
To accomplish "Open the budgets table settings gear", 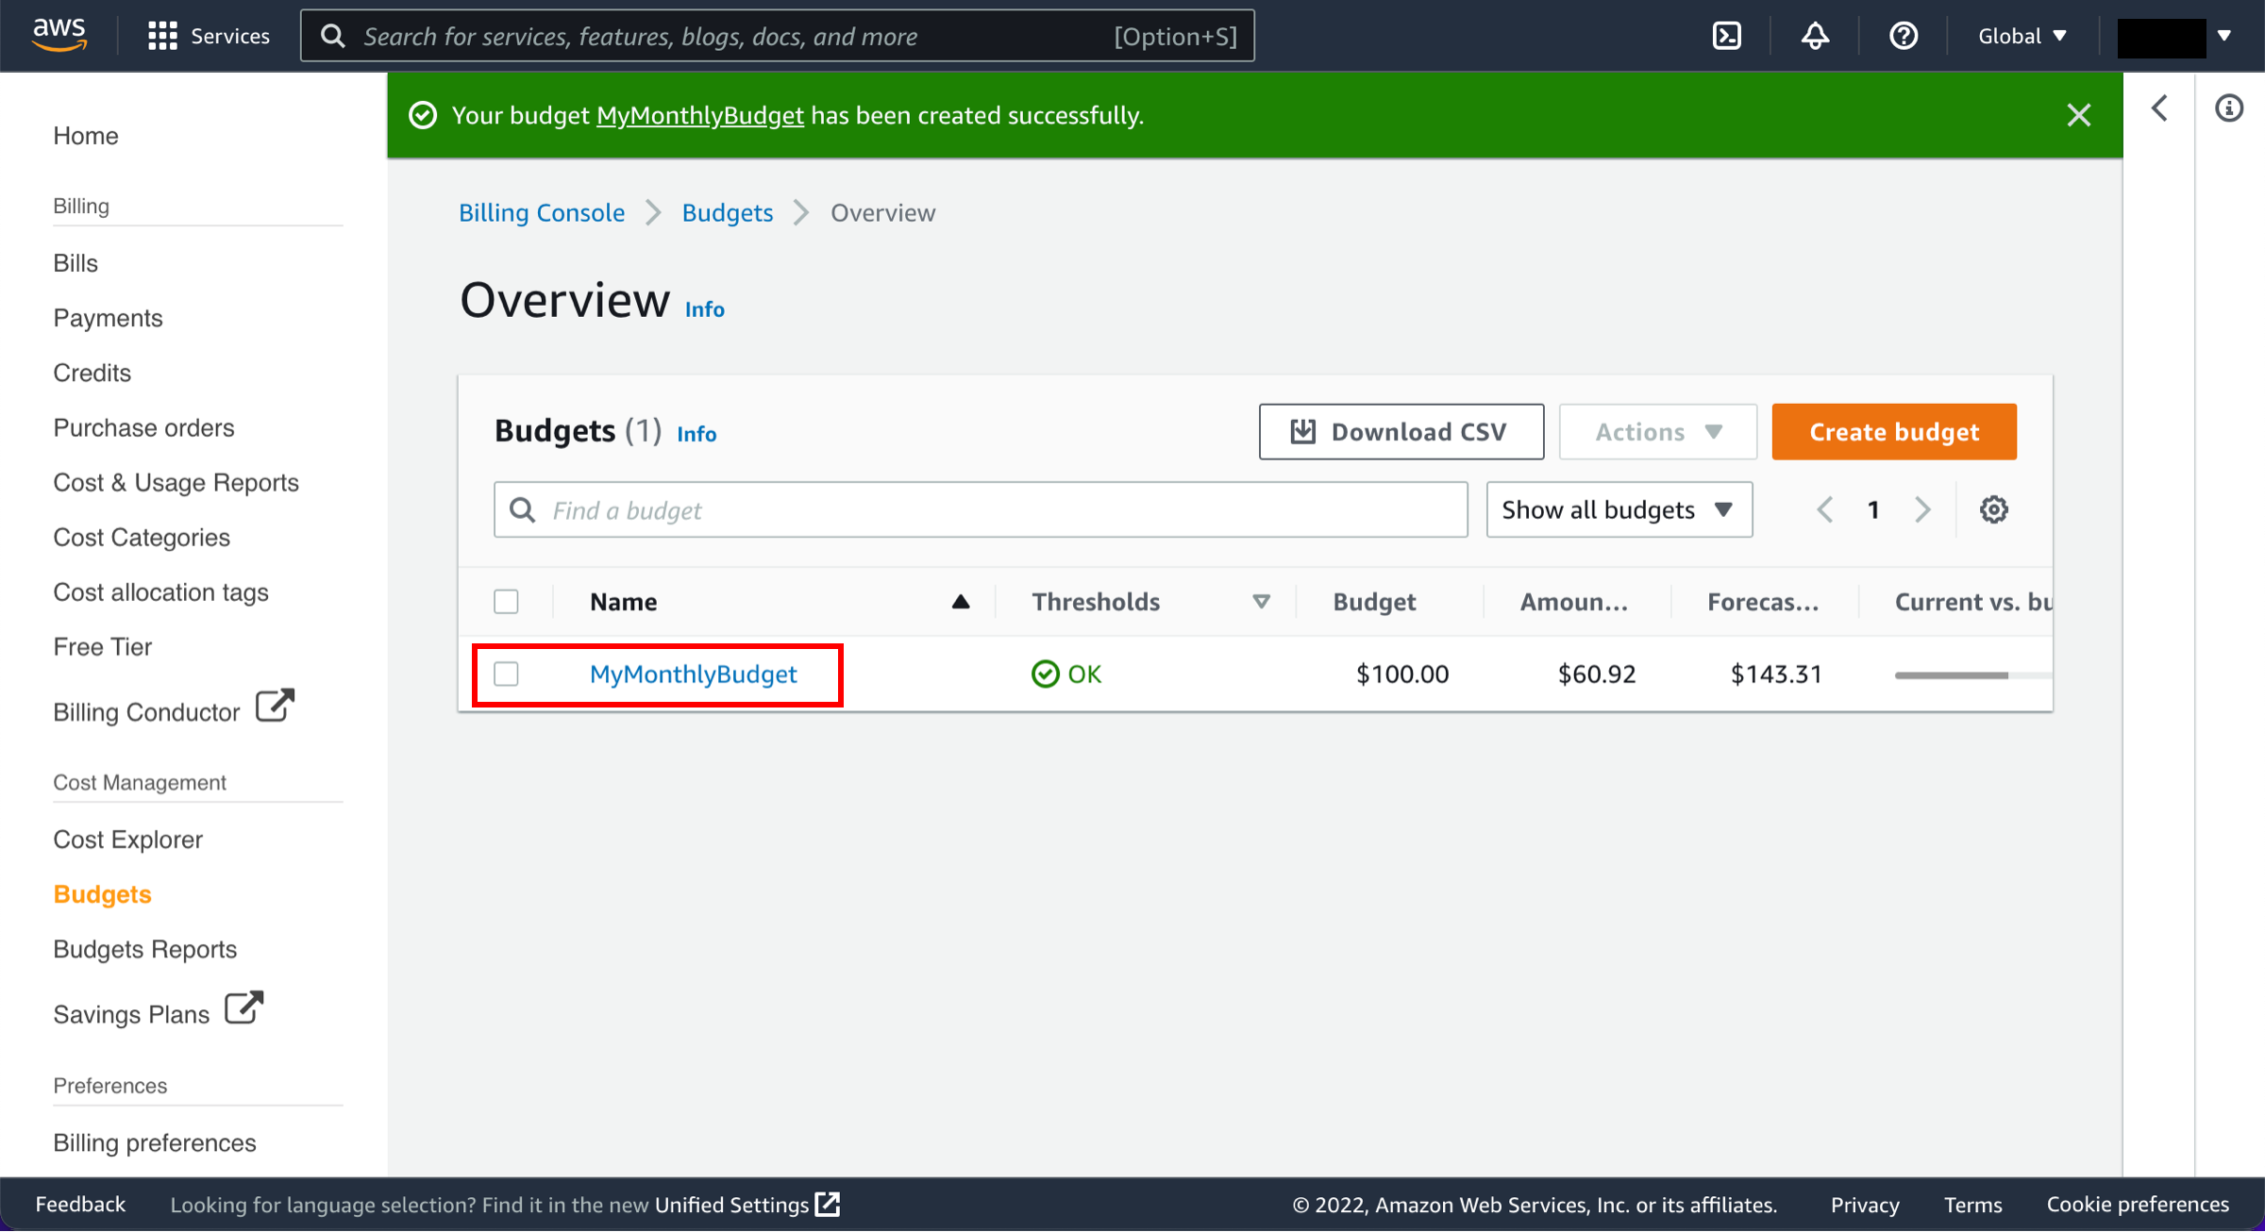I will click(x=1993, y=509).
